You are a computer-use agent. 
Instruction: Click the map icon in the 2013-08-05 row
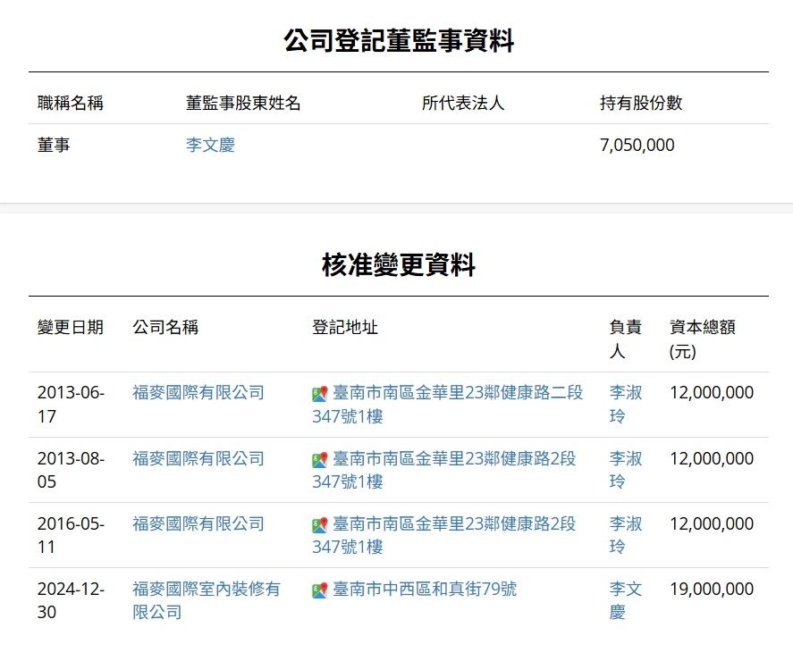point(319,460)
